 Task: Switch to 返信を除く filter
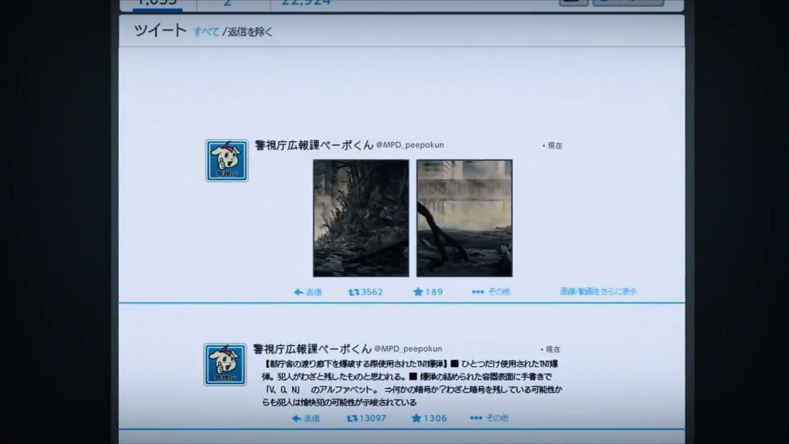[x=250, y=31]
